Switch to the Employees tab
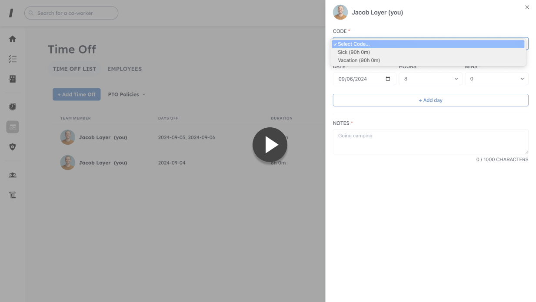536x302 pixels. [124, 69]
